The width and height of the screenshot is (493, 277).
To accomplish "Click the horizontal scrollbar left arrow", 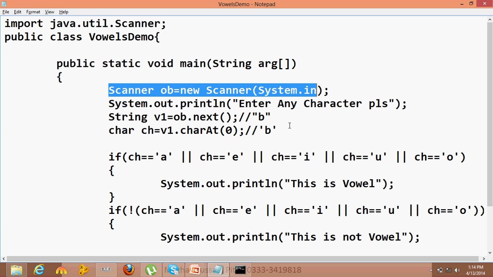I will point(3,259).
